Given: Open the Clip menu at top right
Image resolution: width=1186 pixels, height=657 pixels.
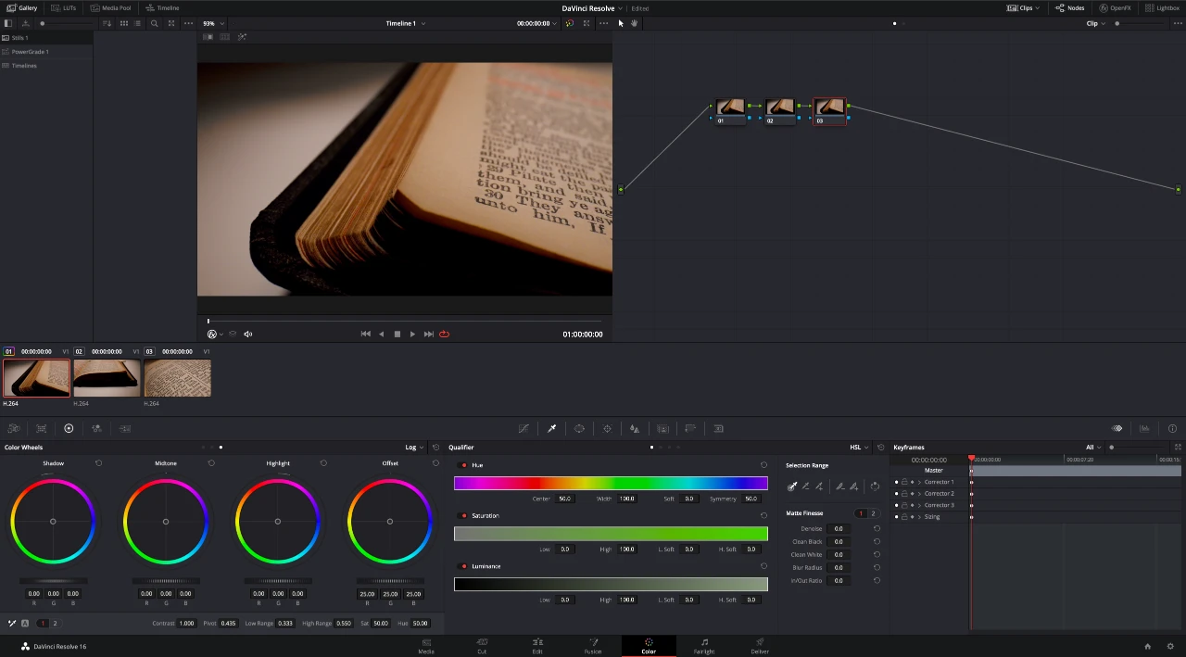Looking at the screenshot, I should (1093, 23).
